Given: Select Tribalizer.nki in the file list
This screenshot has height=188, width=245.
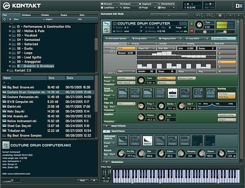Looking at the screenshot, I should 48,131.
